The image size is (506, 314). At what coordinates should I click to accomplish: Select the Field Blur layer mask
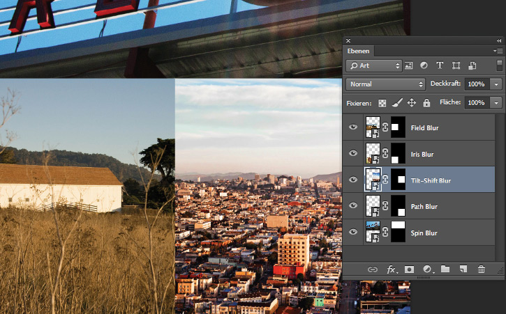pyautogui.click(x=399, y=127)
